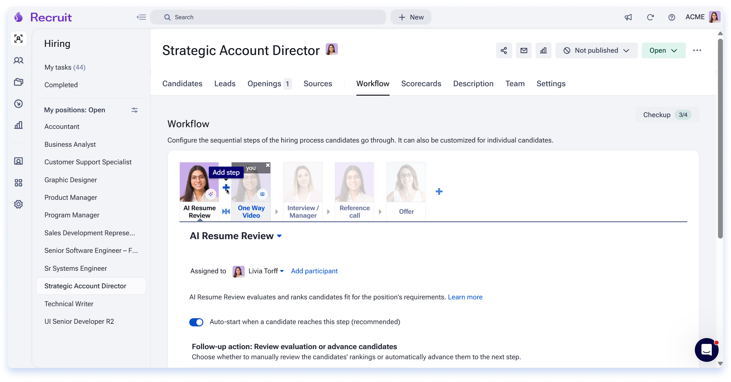
Task: Switch to the Candidates tab
Action: (182, 84)
